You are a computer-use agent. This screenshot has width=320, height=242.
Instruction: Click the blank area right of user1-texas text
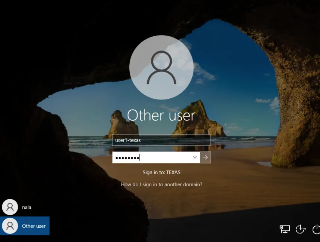[x=176, y=140]
